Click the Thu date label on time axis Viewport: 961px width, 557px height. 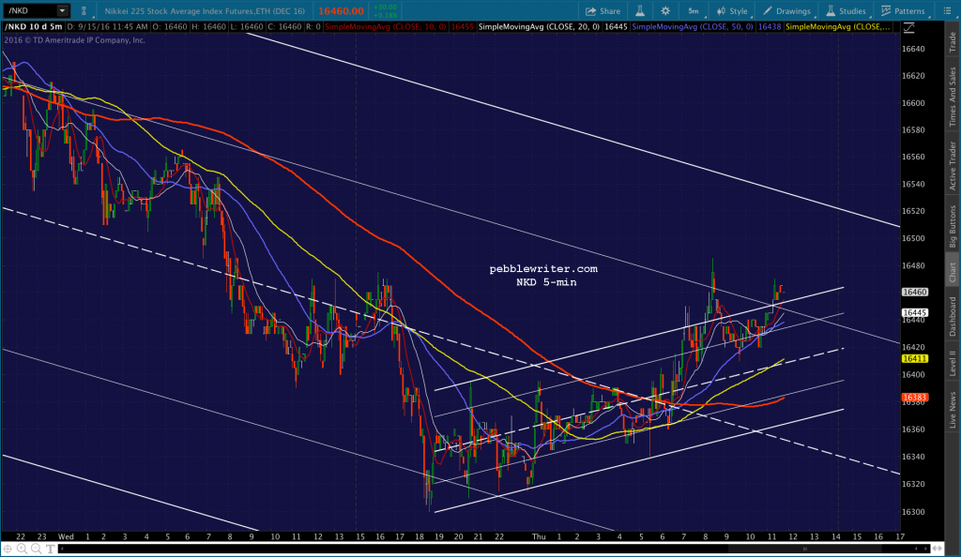tap(539, 536)
